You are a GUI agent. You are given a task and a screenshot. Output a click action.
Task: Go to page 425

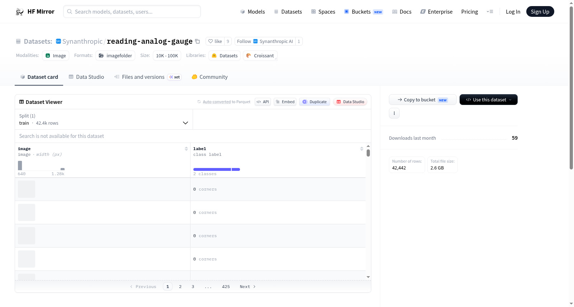tap(226, 287)
